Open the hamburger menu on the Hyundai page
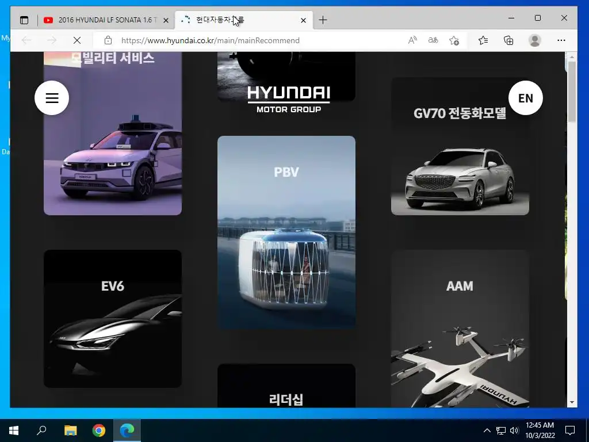Viewport: 589px width, 442px height. (x=52, y=98)
